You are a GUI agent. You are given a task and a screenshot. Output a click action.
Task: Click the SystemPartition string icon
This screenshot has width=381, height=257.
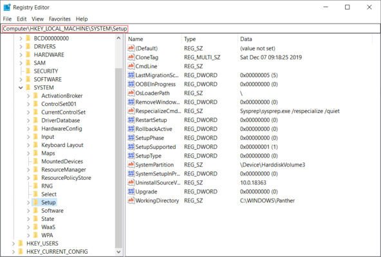coord(131,164)
